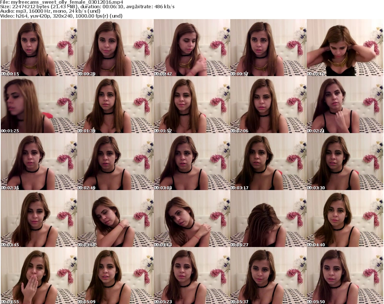This screenshot has width=384, height=304.
Task: Select the thumbnail frame at 00:03:30
Action: (345, 162)
